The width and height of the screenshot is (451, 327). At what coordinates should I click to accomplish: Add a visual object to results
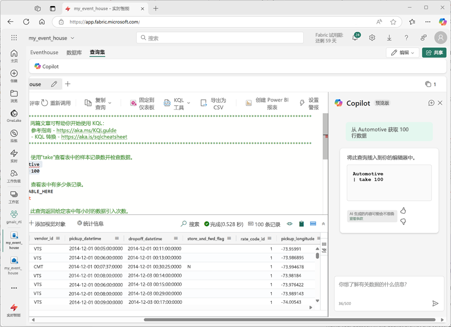(48, 224)
